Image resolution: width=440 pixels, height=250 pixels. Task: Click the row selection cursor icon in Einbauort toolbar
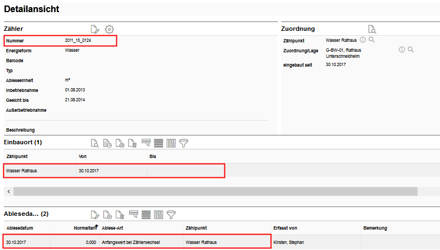coord(146,143)
